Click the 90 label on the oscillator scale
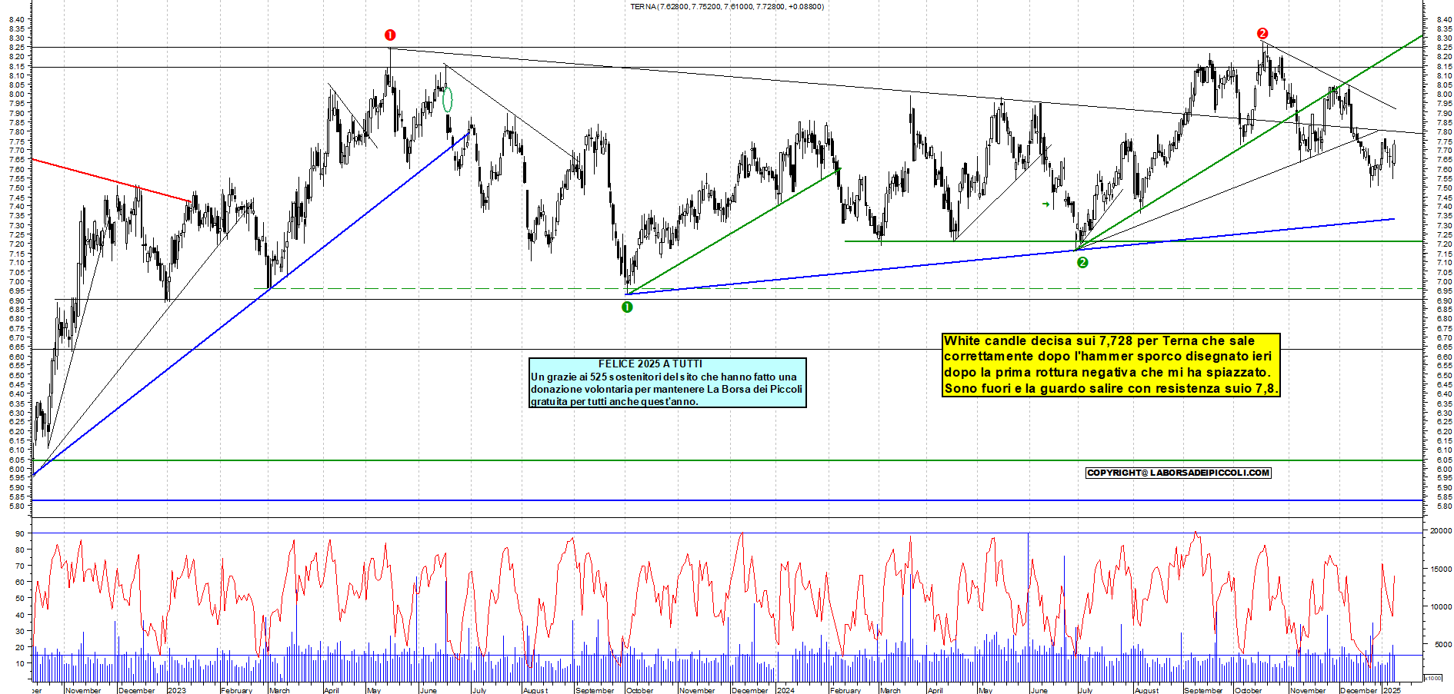 pyautogui.click(x=19, y=533)
